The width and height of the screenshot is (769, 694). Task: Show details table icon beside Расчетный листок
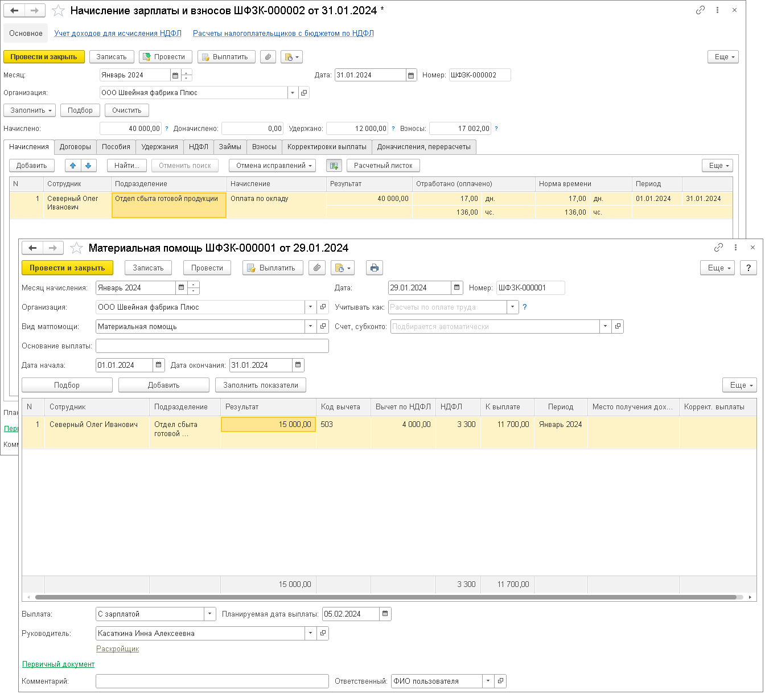(x=334, y=166)
